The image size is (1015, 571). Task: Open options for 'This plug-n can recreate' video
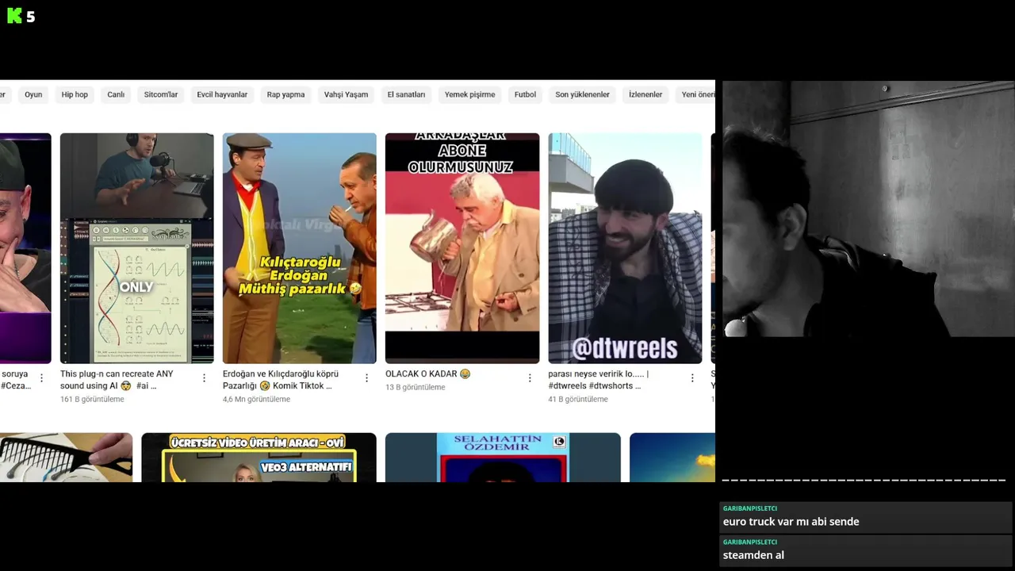204,378
